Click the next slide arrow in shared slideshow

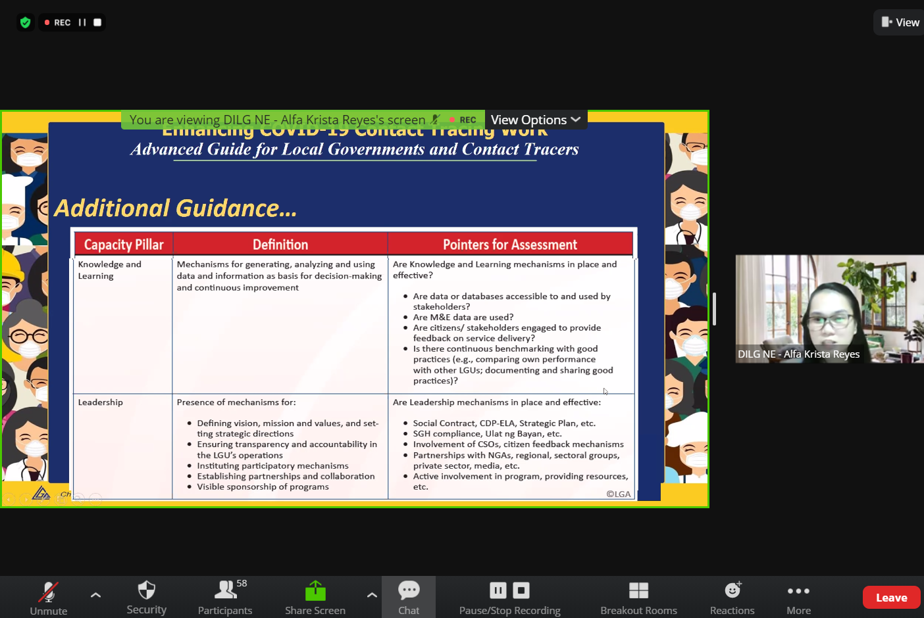point(26,500)
